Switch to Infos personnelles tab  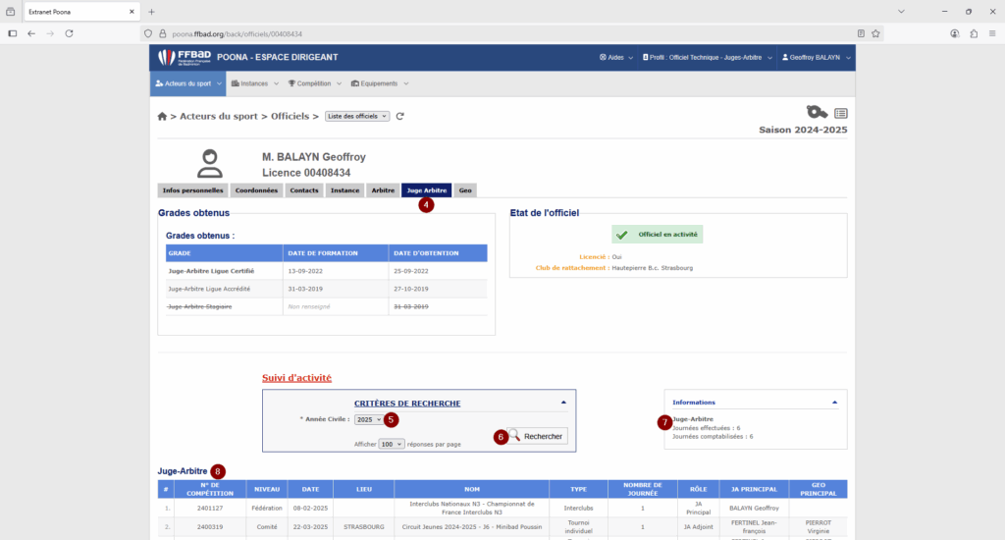pos(193,190)
